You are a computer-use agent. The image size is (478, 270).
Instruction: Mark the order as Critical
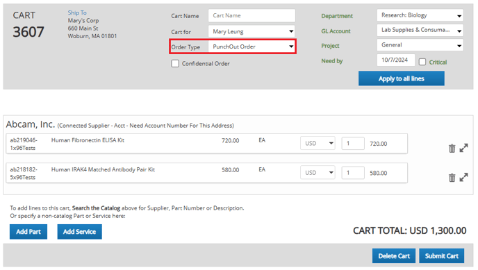point(422,62)
